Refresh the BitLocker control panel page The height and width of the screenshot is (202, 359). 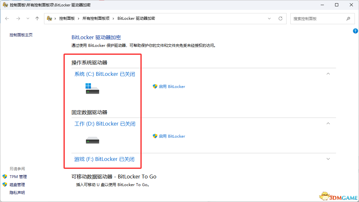(x=280, y=18)
